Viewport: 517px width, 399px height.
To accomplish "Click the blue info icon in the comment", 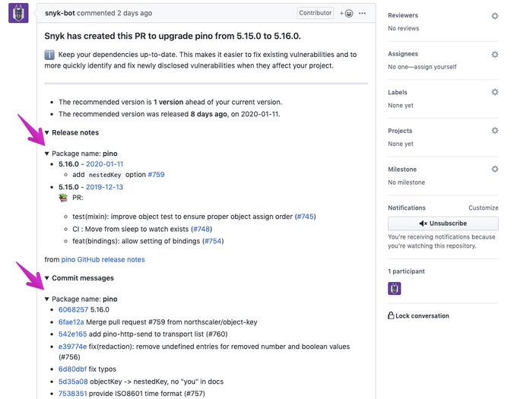I will pyautogui.click(x=49, y=55).
